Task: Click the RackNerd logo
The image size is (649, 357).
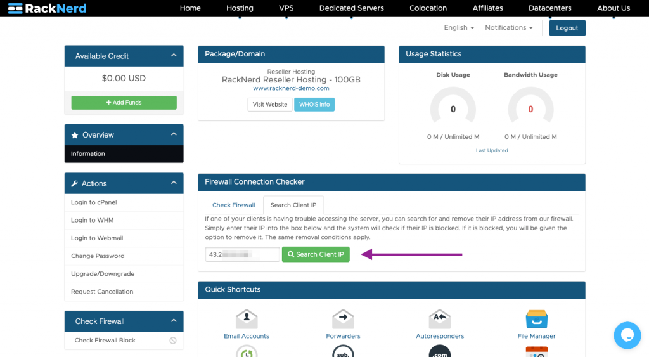Action: 47,8
